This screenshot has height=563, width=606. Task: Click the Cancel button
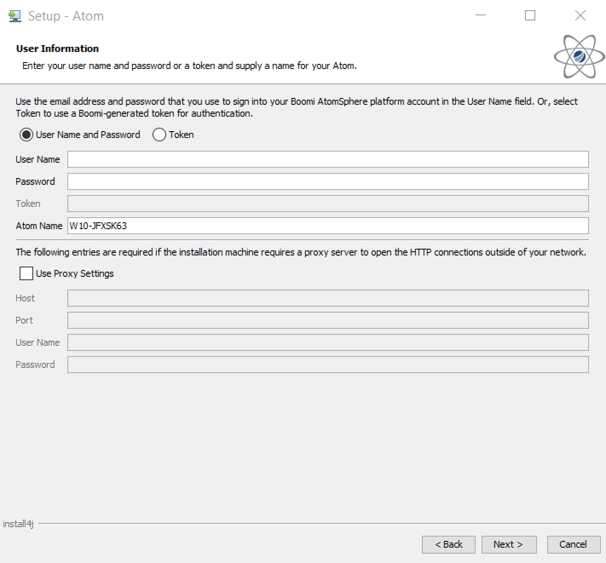click(573, 544)
